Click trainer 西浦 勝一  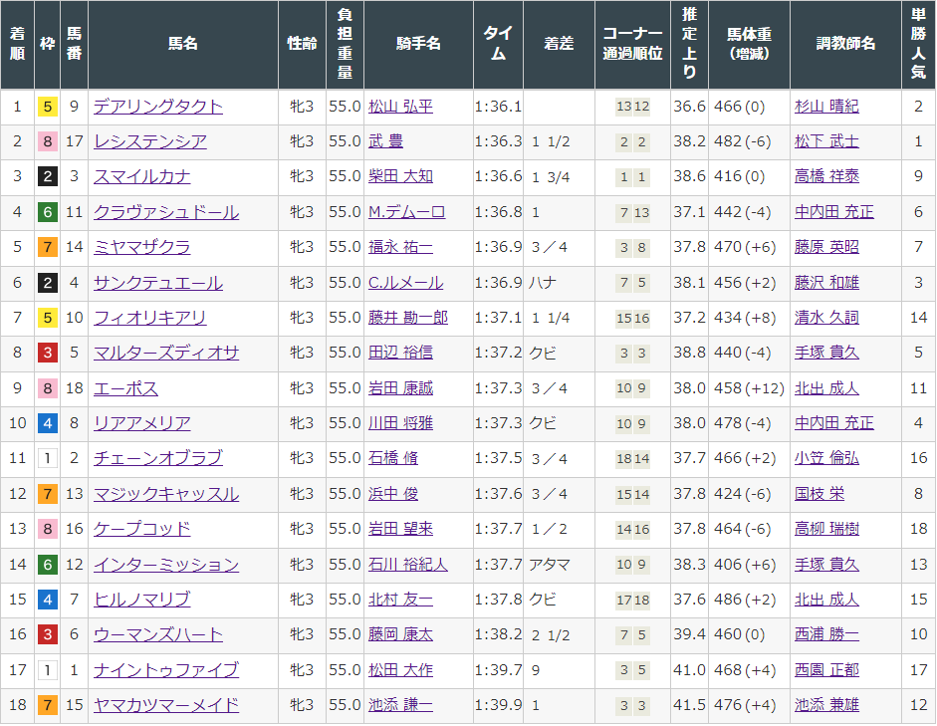click(827, 634)
